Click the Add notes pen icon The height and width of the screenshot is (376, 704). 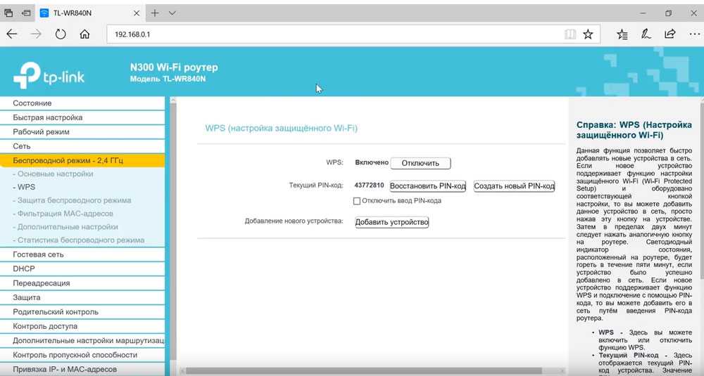pyautogui.click(x=646, y=34)
